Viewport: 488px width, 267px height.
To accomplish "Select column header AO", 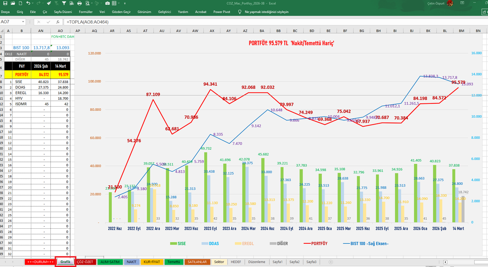I will [x=60, y=31].
